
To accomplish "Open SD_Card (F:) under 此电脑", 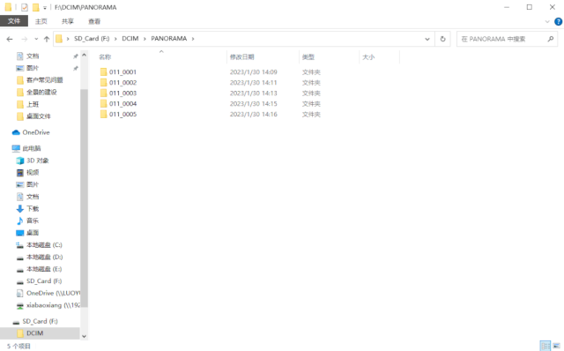I will (x=44, y=281).
